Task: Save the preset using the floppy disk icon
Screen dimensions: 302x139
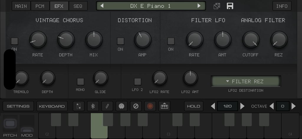Action: [x=230, y=6]
